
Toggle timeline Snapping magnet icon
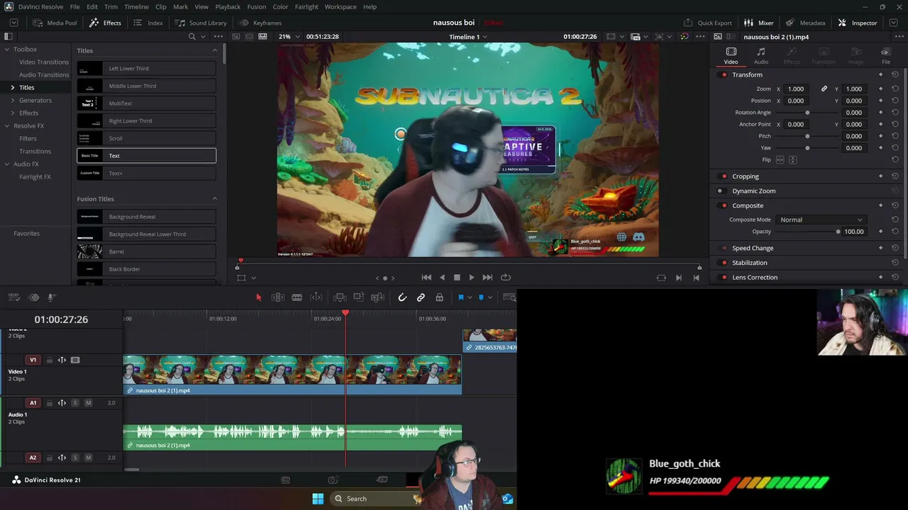pos(402,297)
